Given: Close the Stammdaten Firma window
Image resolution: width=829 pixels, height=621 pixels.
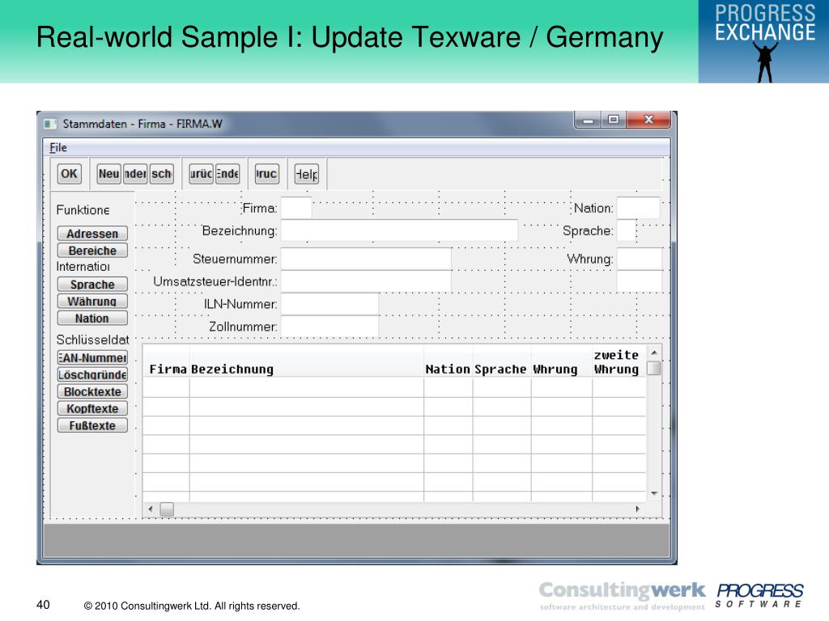Looking at the screenshot, I should [648, 120].
